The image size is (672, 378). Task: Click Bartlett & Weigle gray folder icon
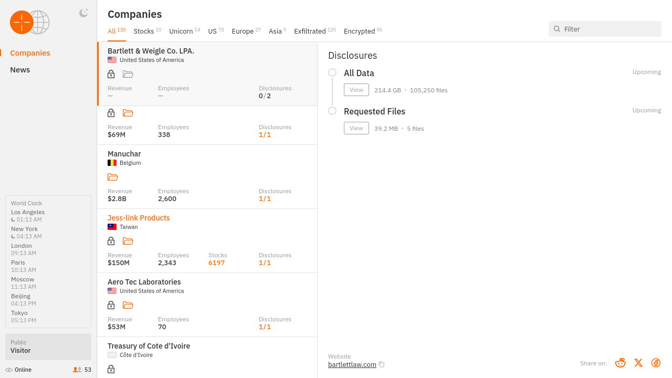click(128, 74)
